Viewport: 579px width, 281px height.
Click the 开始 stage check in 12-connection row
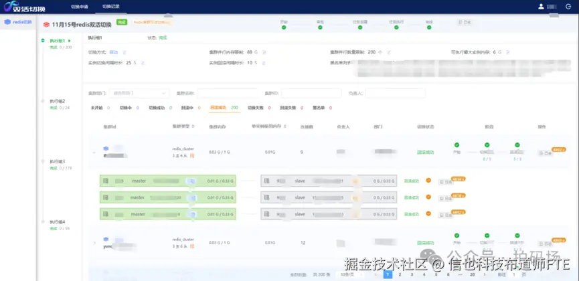coord(457,236)
